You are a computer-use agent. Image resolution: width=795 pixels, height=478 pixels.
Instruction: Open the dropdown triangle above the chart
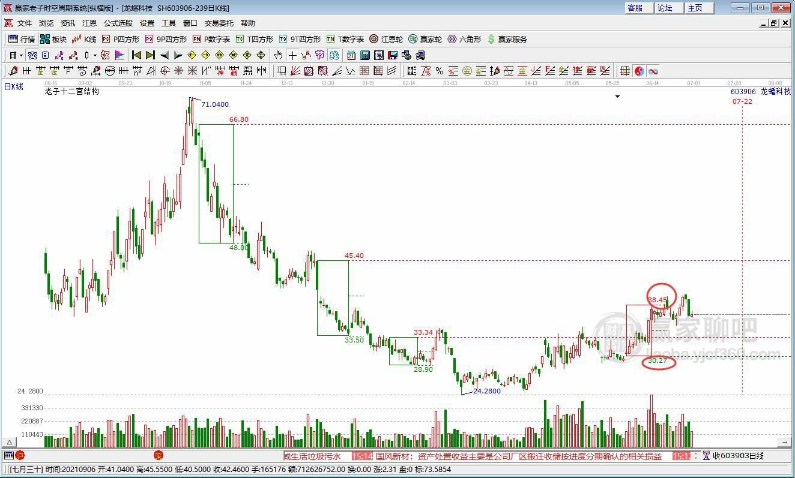click(x=617, y=97)
